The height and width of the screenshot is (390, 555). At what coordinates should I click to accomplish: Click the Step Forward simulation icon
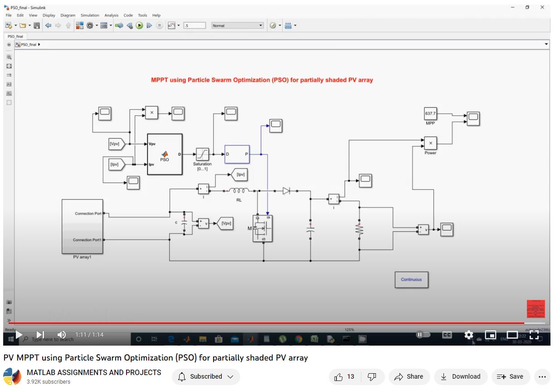coord(149,26)
